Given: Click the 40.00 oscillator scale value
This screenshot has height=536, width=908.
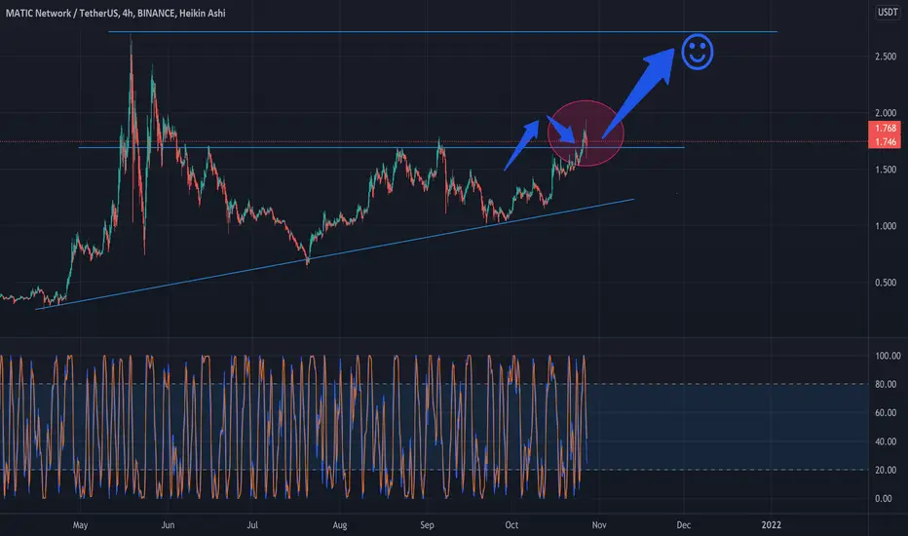Looking at the screenshot, I should pos(886,441).
